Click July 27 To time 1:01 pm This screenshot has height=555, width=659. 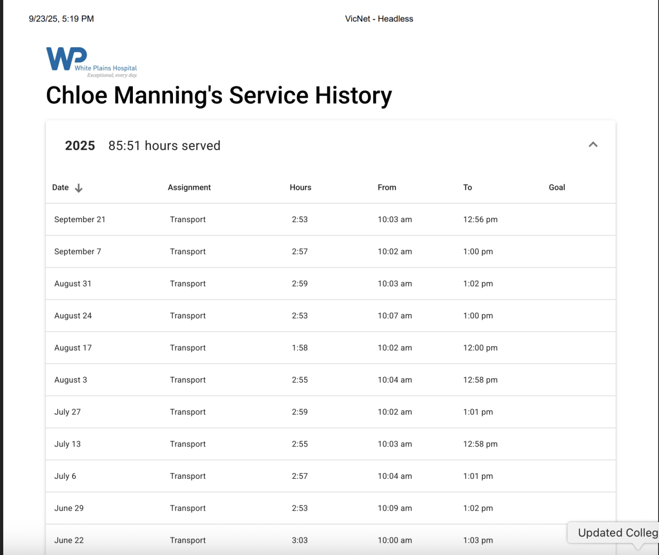[478, 412]
